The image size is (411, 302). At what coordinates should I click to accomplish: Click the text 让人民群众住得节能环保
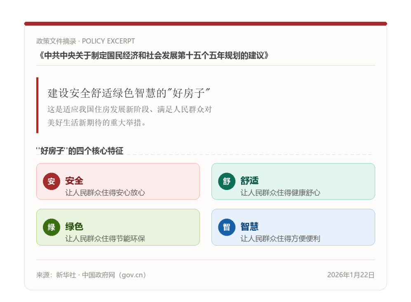coord(105,239)
